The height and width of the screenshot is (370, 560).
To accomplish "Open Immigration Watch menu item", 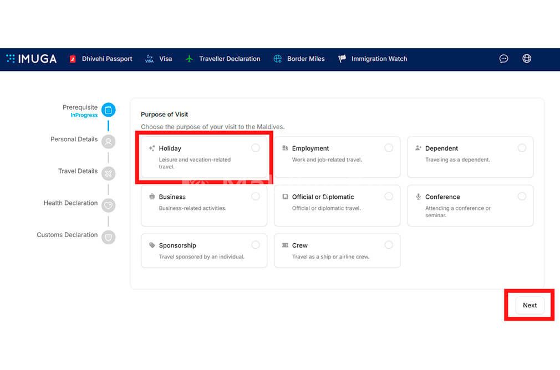I will click(x=379, y=59).
